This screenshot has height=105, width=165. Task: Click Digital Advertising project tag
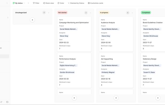pos(68,65)
